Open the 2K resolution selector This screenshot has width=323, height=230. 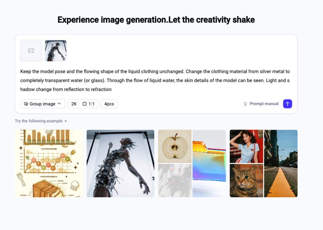(x=74, y=104)
